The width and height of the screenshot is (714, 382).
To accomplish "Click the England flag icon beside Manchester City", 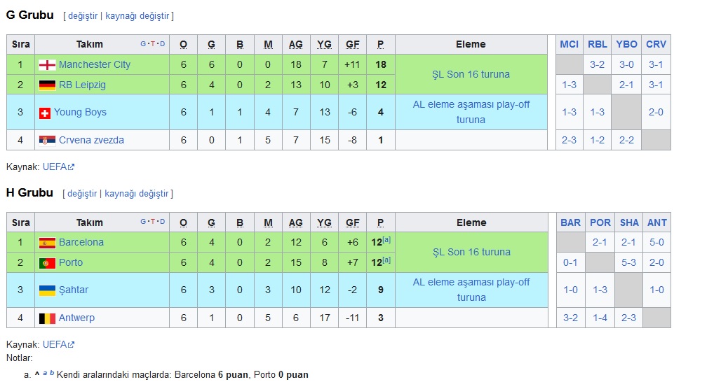I will [x=47, y=65].
